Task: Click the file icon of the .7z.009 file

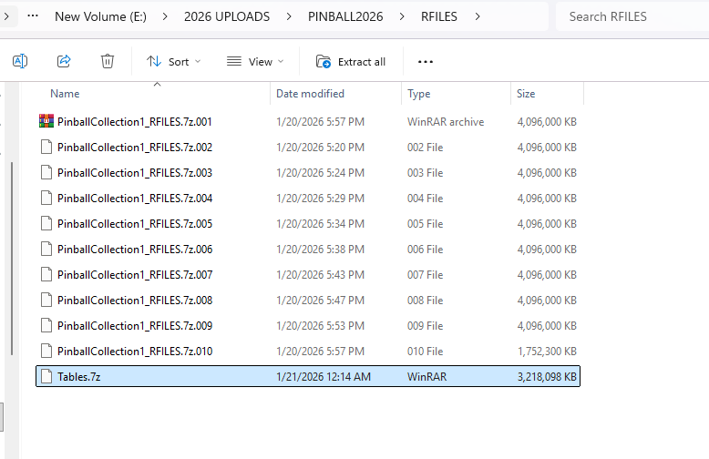Action: [x=46, y=326]
